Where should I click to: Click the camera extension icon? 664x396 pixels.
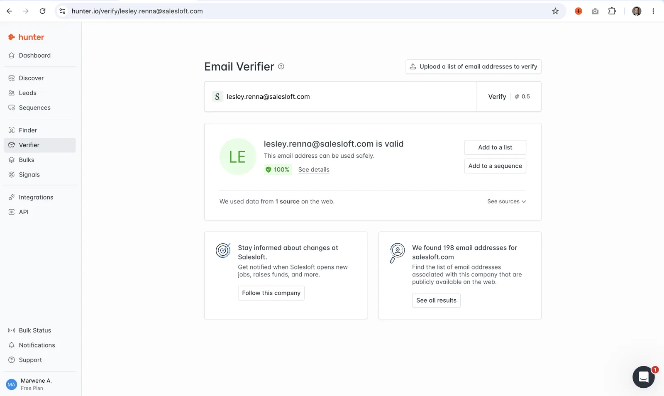(595, 11)
